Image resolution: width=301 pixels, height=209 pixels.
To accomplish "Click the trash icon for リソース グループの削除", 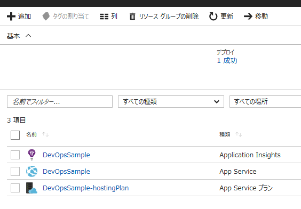I will pos(132,17).
